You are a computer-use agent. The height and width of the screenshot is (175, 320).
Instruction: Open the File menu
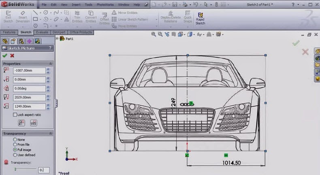pos(44,4)
